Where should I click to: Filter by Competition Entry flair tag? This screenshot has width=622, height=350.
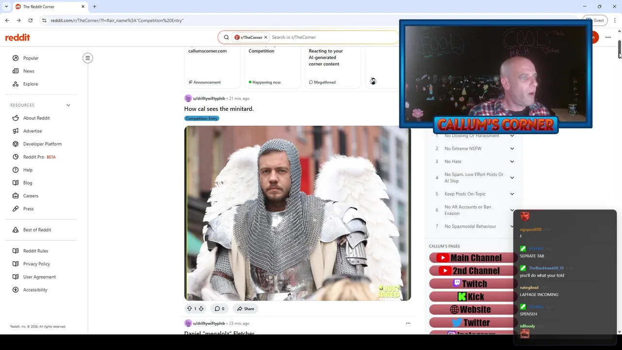click(202, 119)
